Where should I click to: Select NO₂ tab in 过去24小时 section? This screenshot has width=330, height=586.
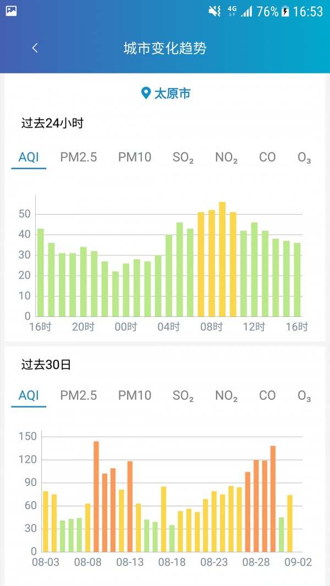tap(227, 158)
